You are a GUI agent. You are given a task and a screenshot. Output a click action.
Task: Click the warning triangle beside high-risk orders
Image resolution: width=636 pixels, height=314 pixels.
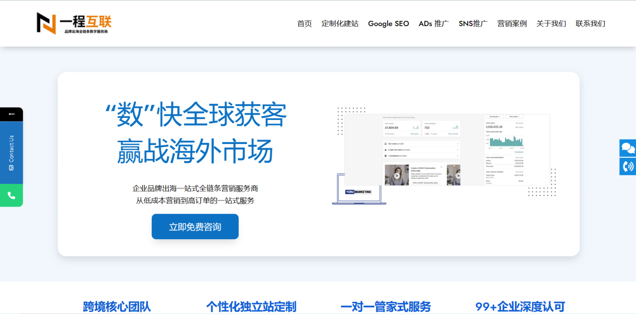386,150
